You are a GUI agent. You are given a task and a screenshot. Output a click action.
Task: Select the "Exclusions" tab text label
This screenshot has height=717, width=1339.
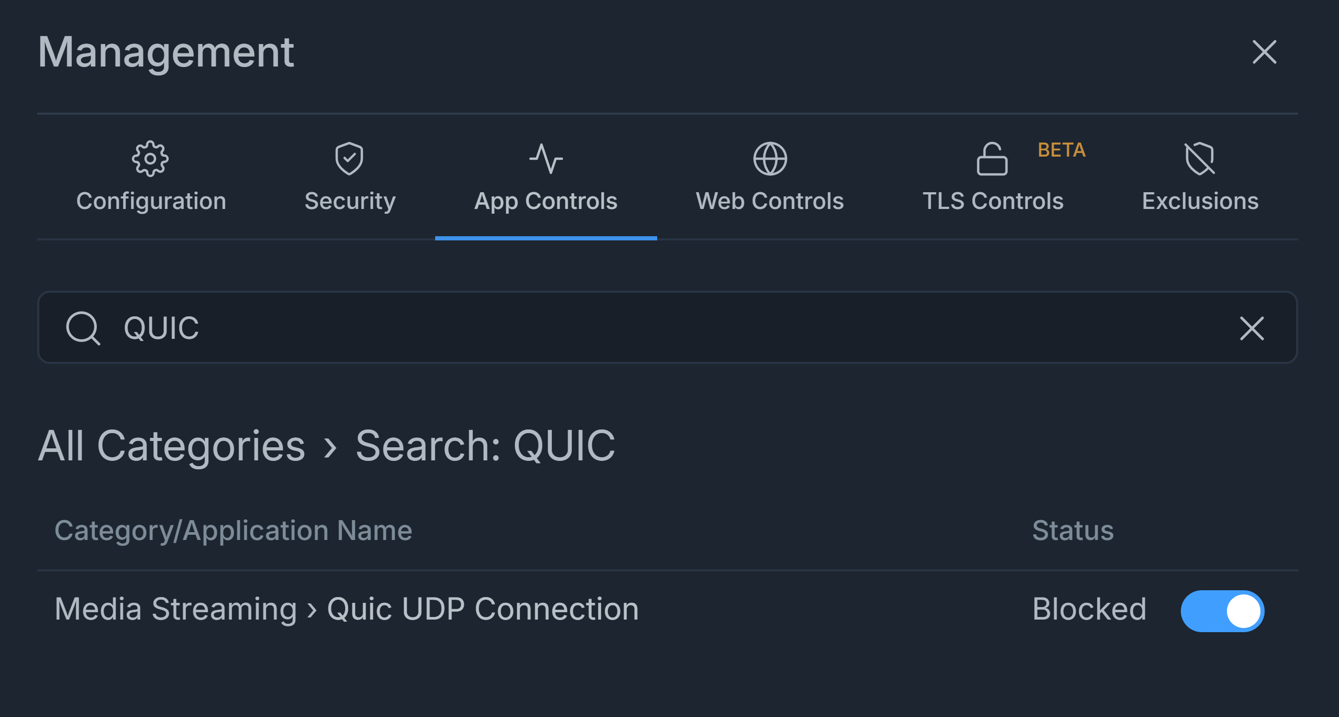(x=1200, y=201)
